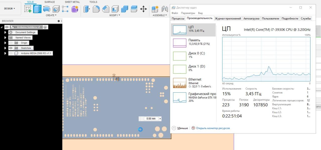Screen dimensions: 321x150
Task: Select the Hole tool
Action: [x=56, y=9]
